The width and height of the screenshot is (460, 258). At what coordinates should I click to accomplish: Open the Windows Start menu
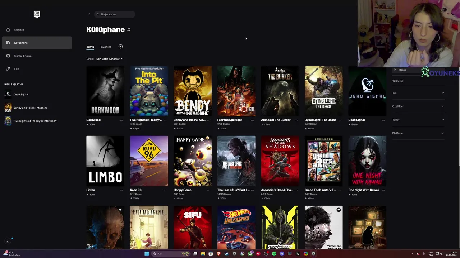coord(147,254)
